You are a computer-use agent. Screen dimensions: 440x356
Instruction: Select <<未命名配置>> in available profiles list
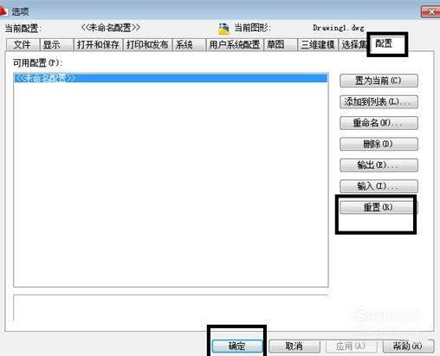click(171, 78)
